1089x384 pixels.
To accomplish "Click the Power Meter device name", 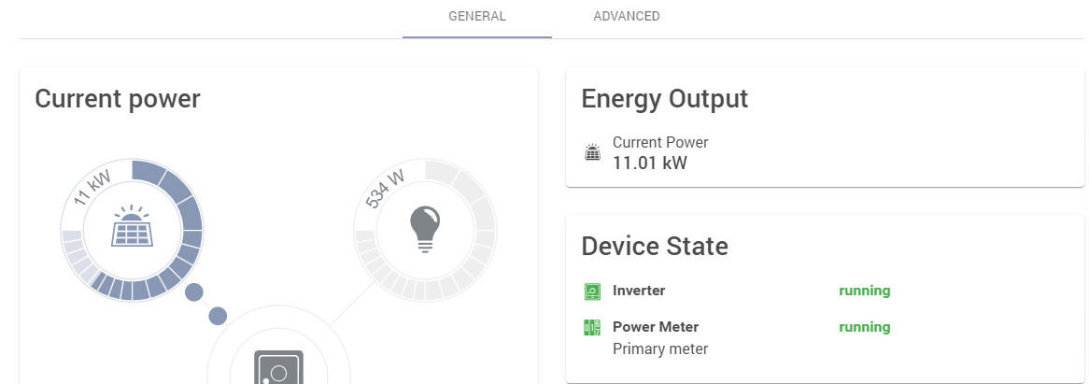I will click(x=656, y=327).
